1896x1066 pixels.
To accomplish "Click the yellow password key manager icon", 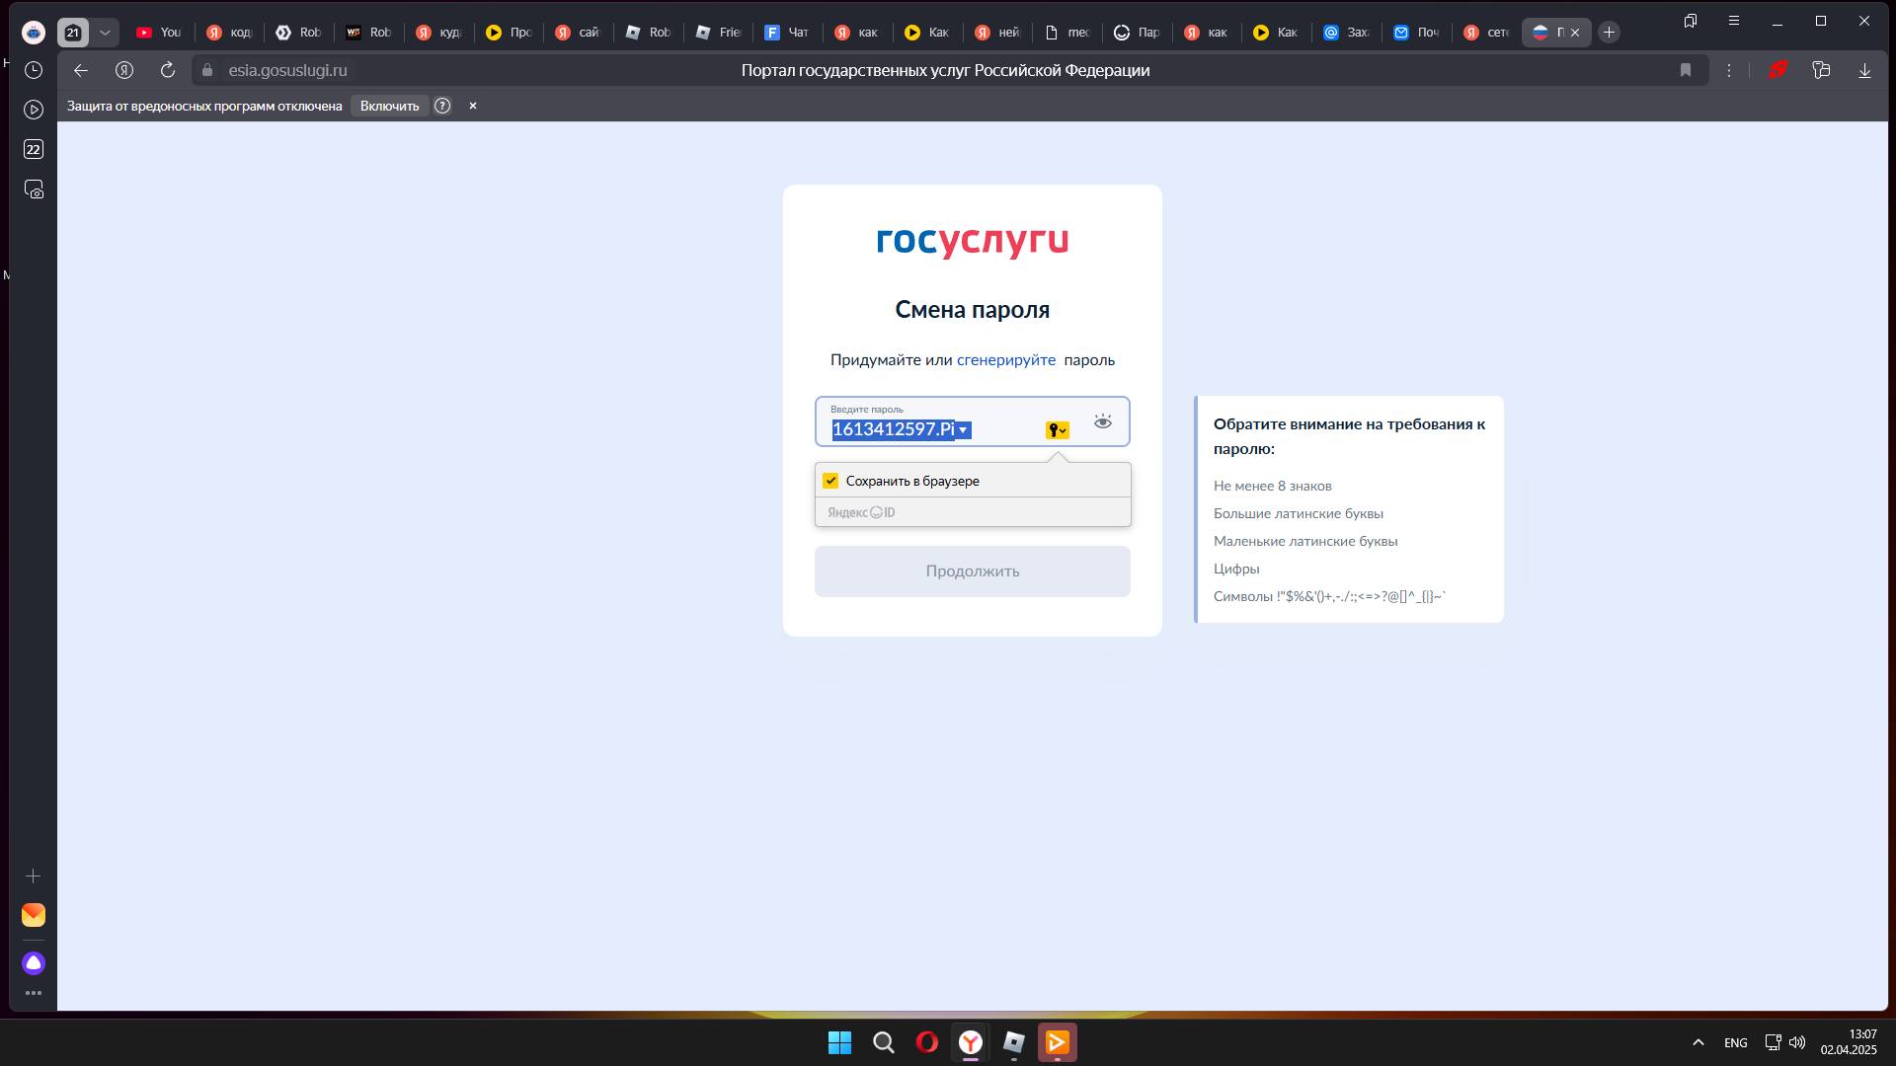I will point(1057,430).
